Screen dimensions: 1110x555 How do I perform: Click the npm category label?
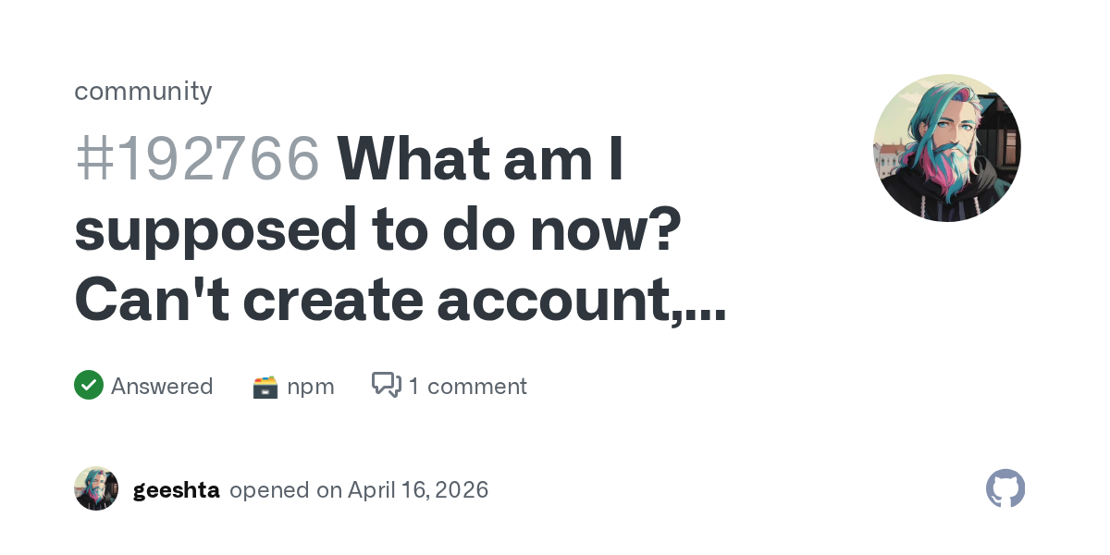tap(311, 386)
